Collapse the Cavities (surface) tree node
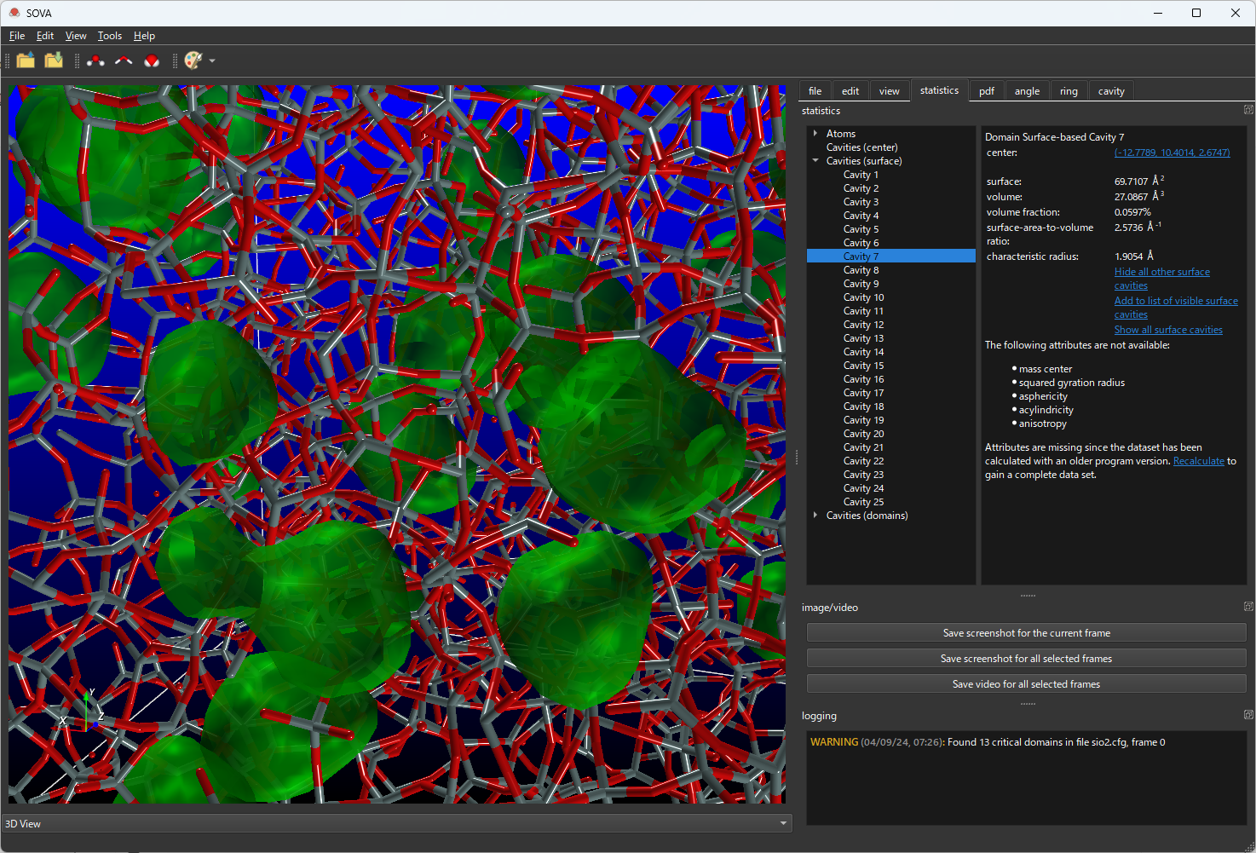The width and height of the screenshot is (1256, 853). tap(815, 161)
